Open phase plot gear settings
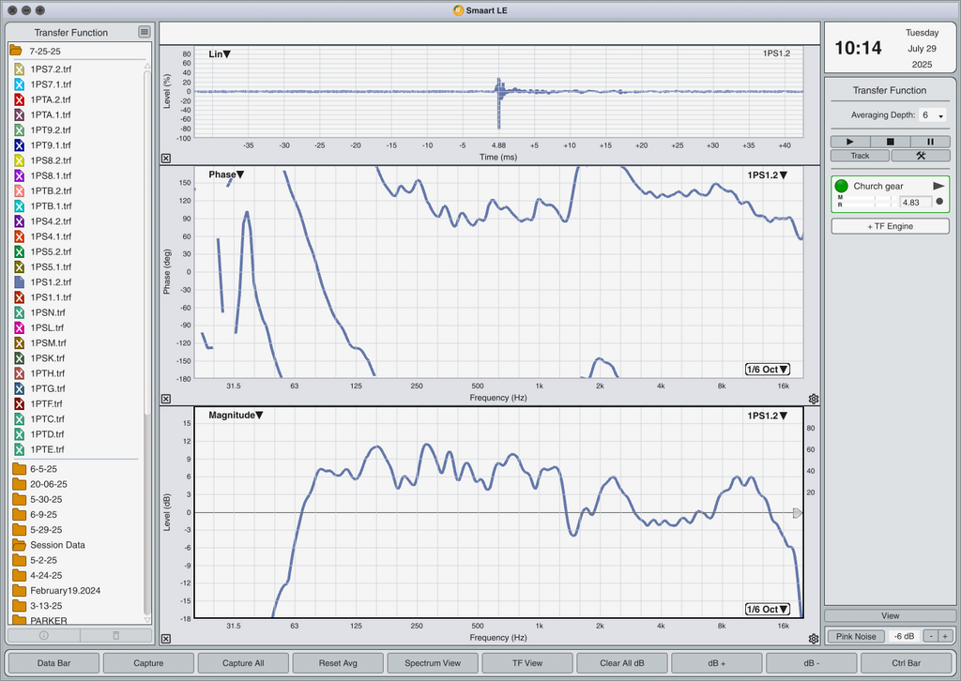Image resolution: width=961 pixels, height=681 pixels. tap(814, 399)
